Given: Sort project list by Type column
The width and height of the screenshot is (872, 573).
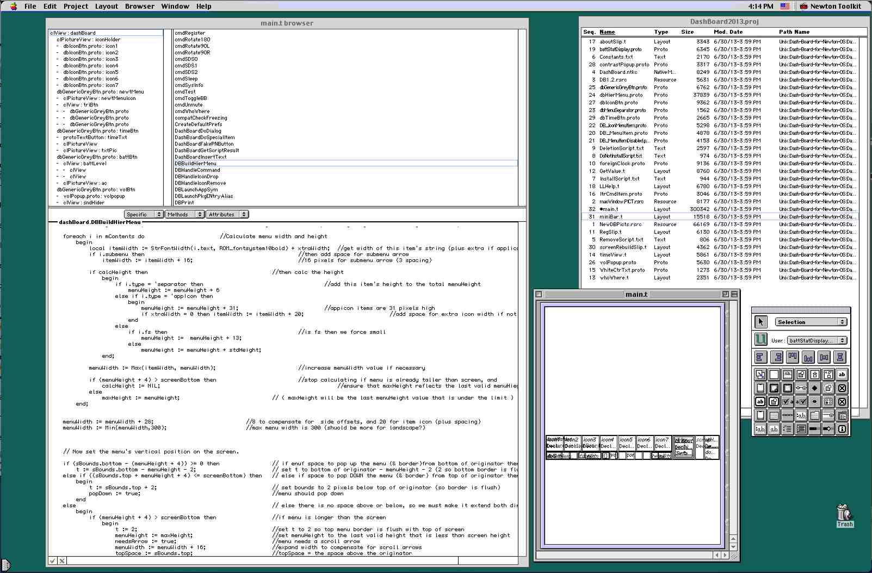Looking at the screenshot, I should pyautogui.click(x=661, y=32).
